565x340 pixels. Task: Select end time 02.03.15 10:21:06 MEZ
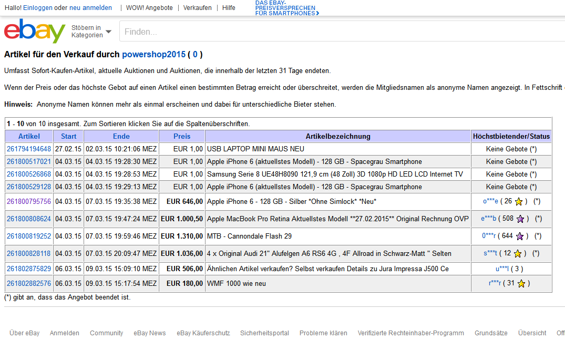point(121,149)
